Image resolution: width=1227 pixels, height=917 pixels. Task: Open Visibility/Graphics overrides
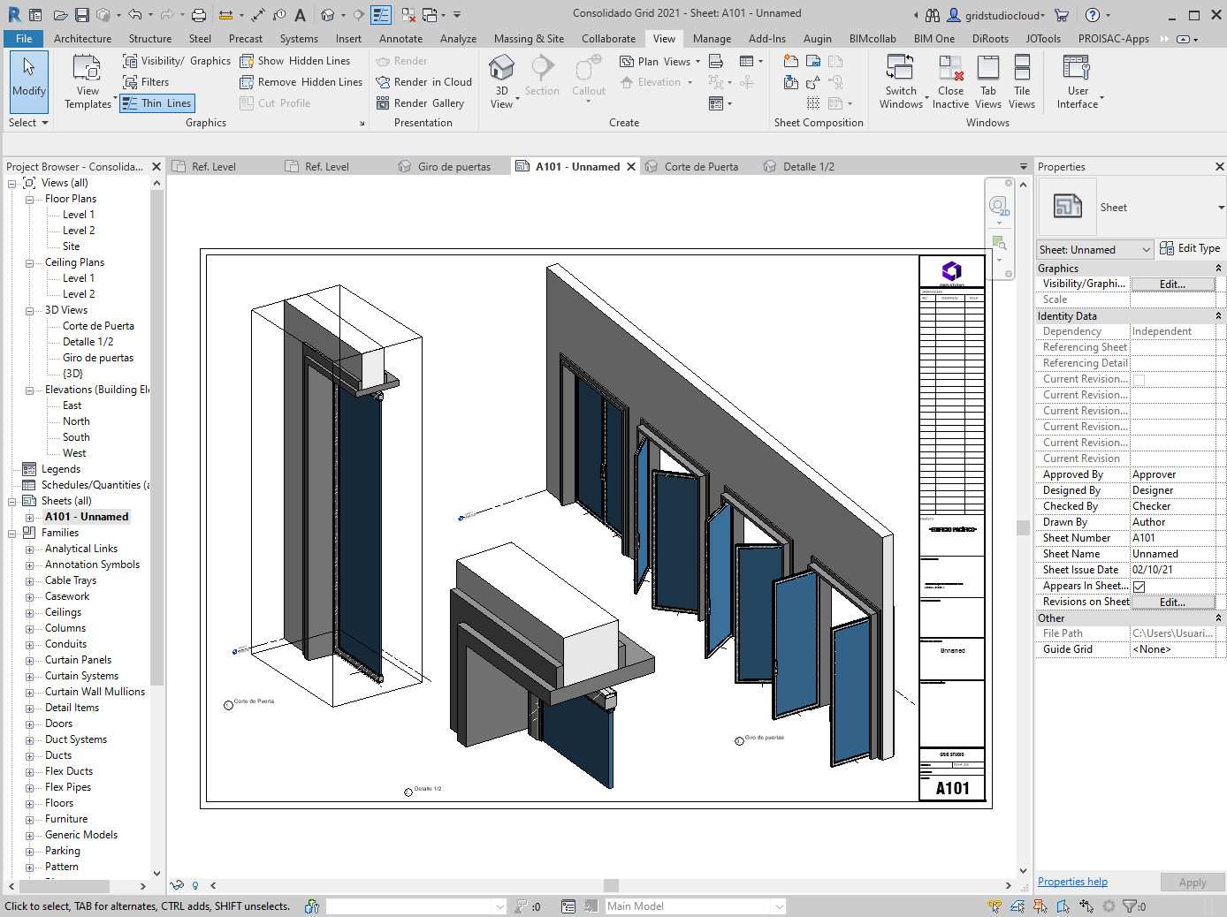click(177, 61)
